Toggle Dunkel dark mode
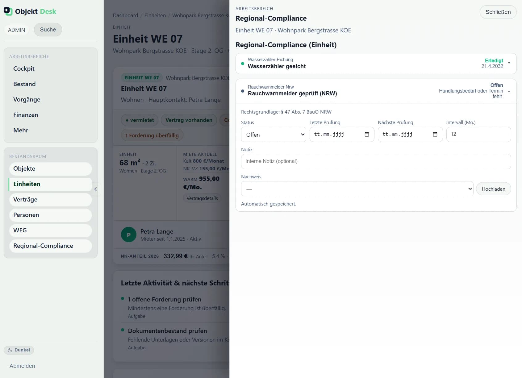 pos(19,350)
